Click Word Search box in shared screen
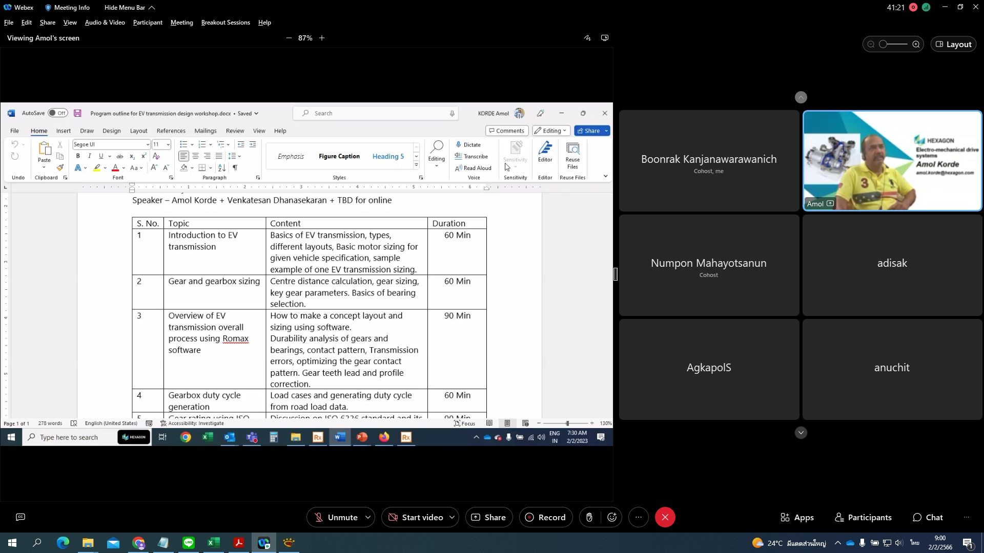Viewport: 984px width, 553px height. (x=376, y=113)
